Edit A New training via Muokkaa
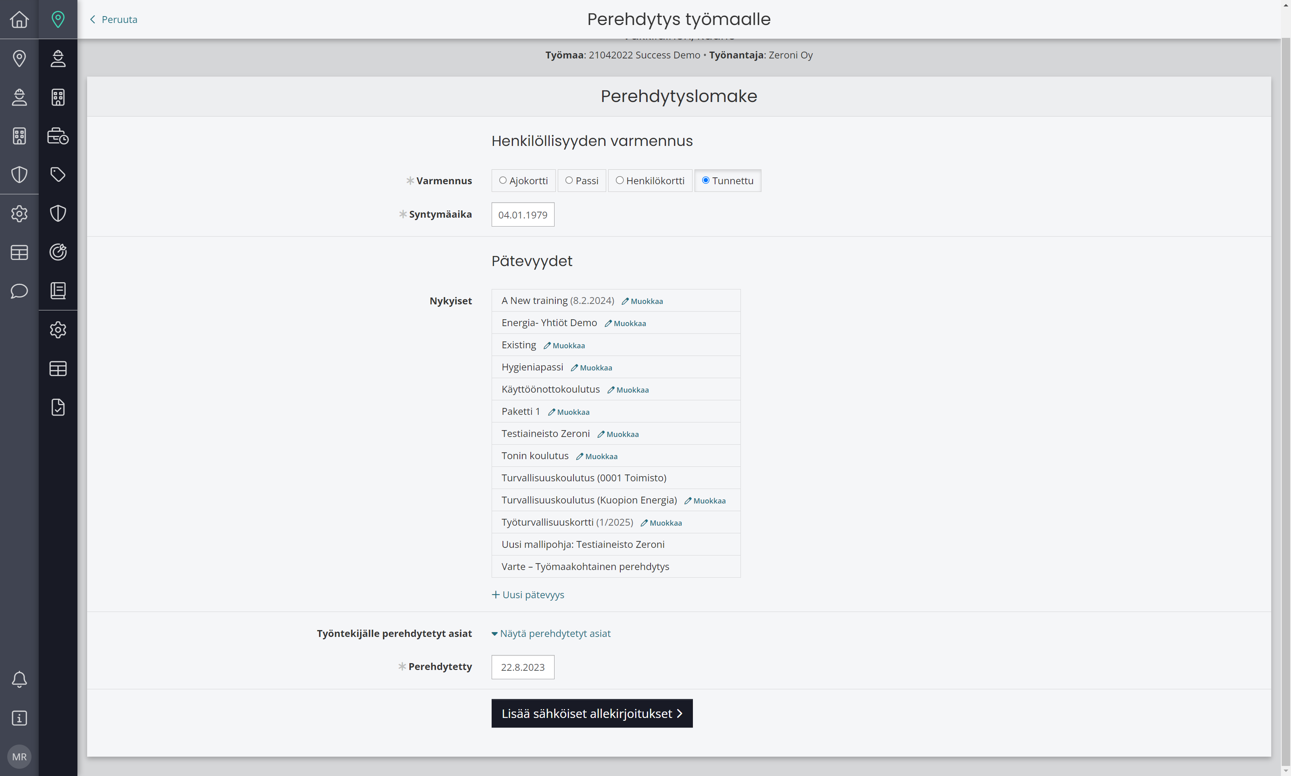 642,301
